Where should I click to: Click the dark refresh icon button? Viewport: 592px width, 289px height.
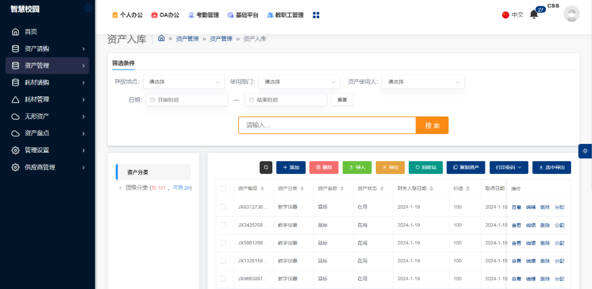(x=266, y=168)
